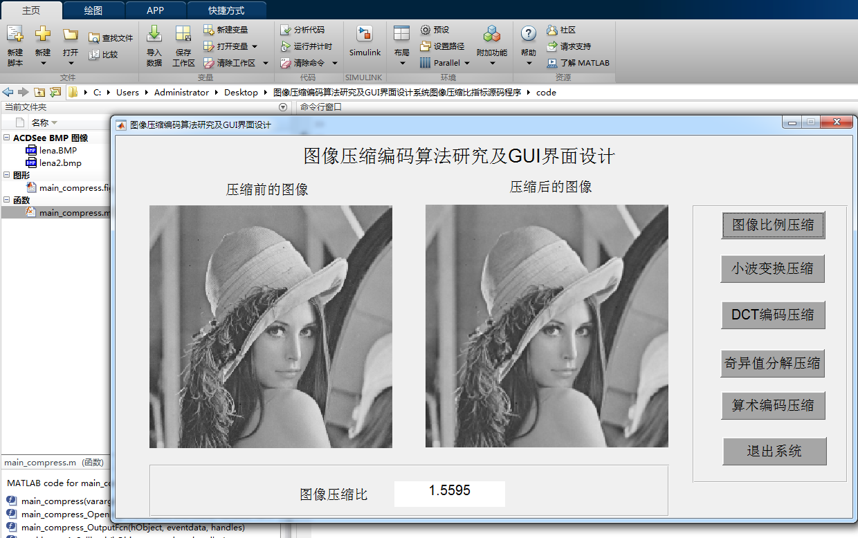Expand the 清除命令 dropdown arrow
Screen dimensions: 858x538
click(x=334, y=63)
